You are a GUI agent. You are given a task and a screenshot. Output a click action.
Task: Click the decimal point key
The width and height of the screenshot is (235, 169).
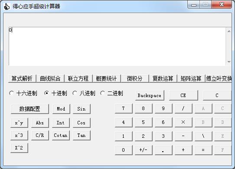[x=163, y=150]
